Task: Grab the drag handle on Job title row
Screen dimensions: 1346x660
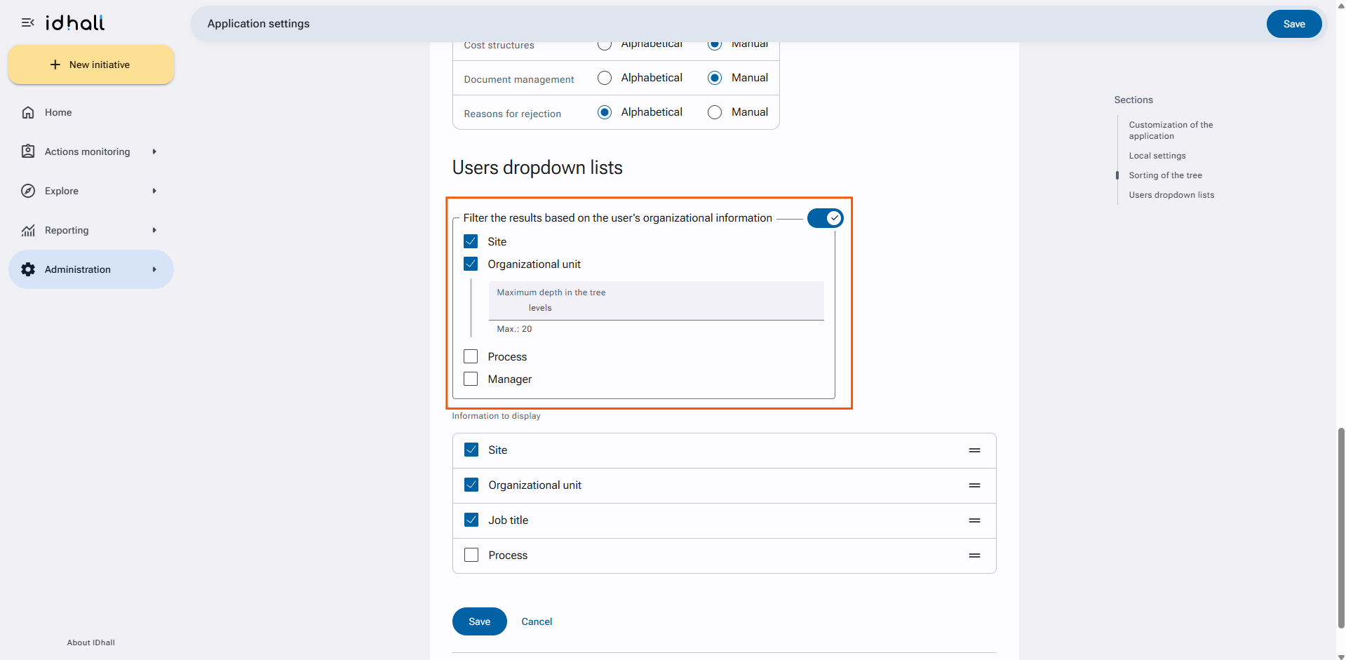Action: [974, 520]
